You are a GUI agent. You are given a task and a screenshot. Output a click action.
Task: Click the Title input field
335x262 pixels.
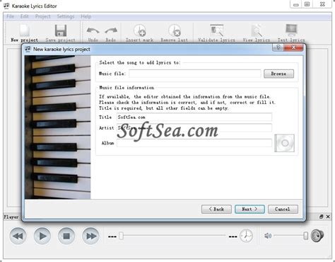coord(194,117)
